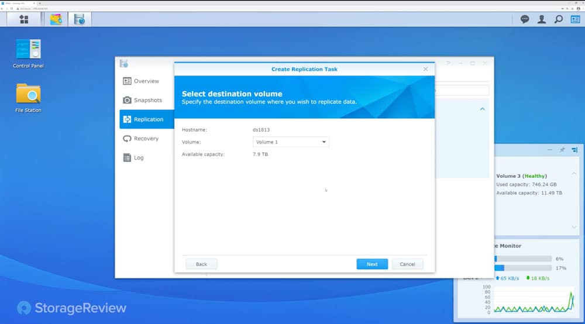This screenshot has width=585, height=324.
Task: Click the Cancel button
Action: tap(407, 264)
